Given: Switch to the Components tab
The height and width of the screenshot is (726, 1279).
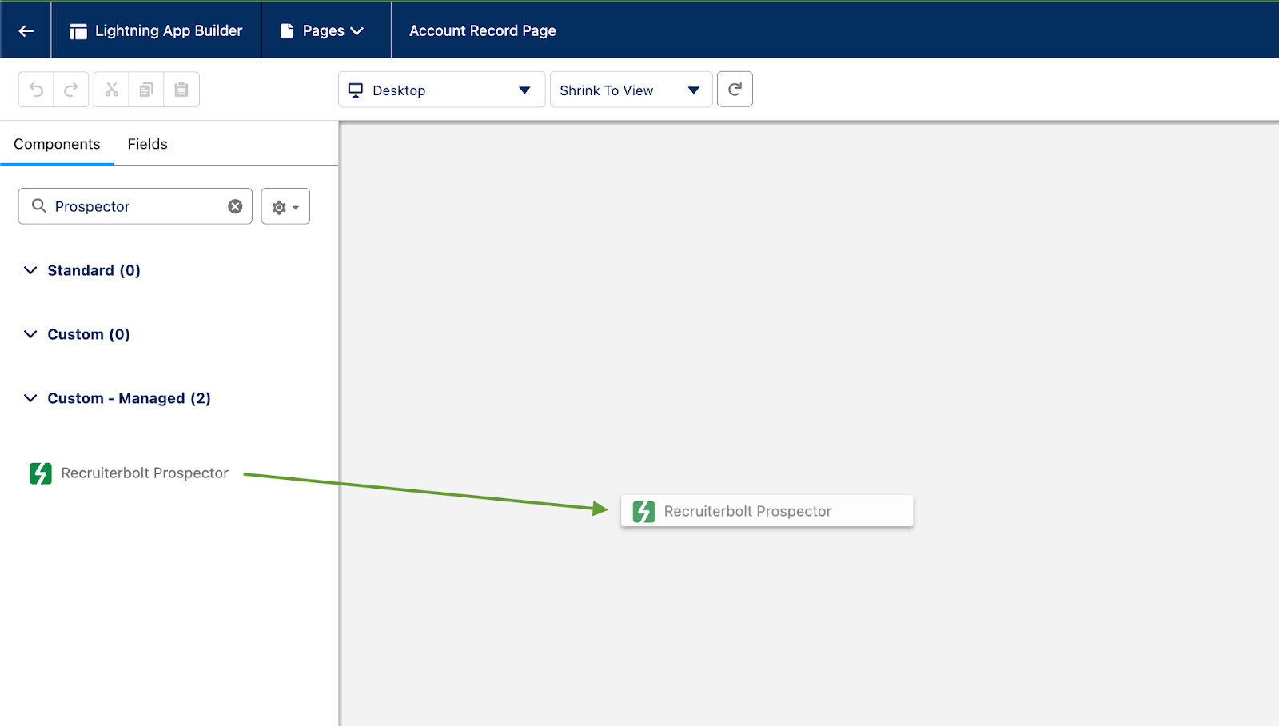Looking at the screenshot, I should 57,144.
